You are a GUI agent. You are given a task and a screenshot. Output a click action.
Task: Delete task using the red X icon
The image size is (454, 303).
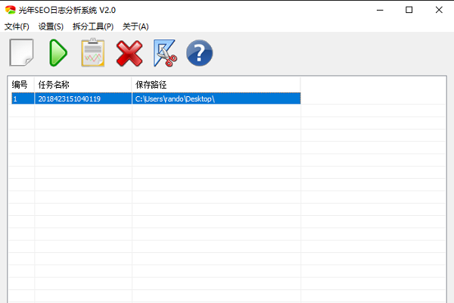click(129, 52)
